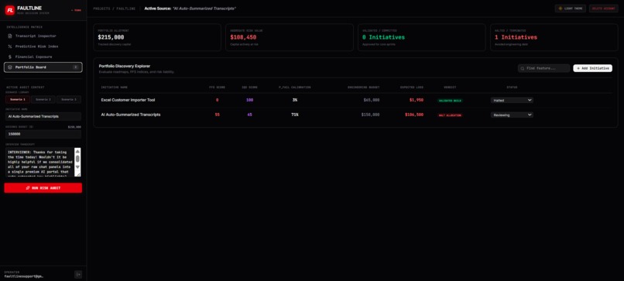The height and width of the screenshot is (281, 624).
Task: Click the Validated Build verdict badge
Action: (x=450, y=101)
